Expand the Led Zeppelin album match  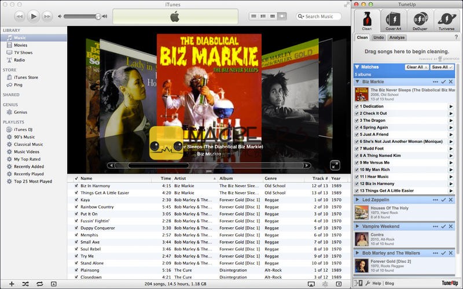point(357,200)
